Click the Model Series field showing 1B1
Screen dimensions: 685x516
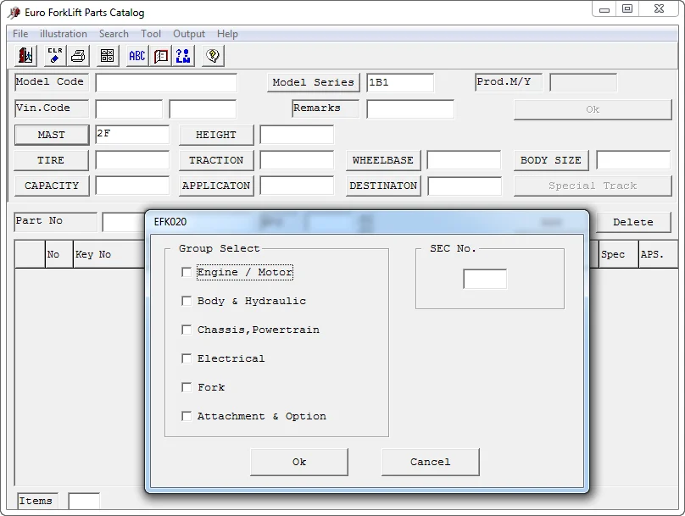400,82
